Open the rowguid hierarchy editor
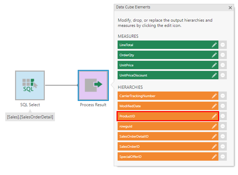The image size is (238, 175). click(214, 126)
